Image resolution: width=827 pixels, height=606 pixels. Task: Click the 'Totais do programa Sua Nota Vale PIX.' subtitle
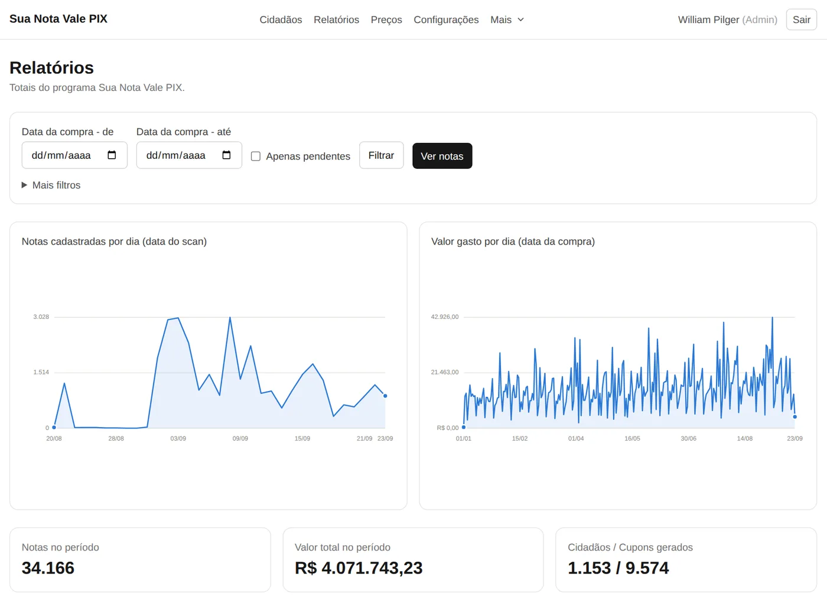[97, 87]
